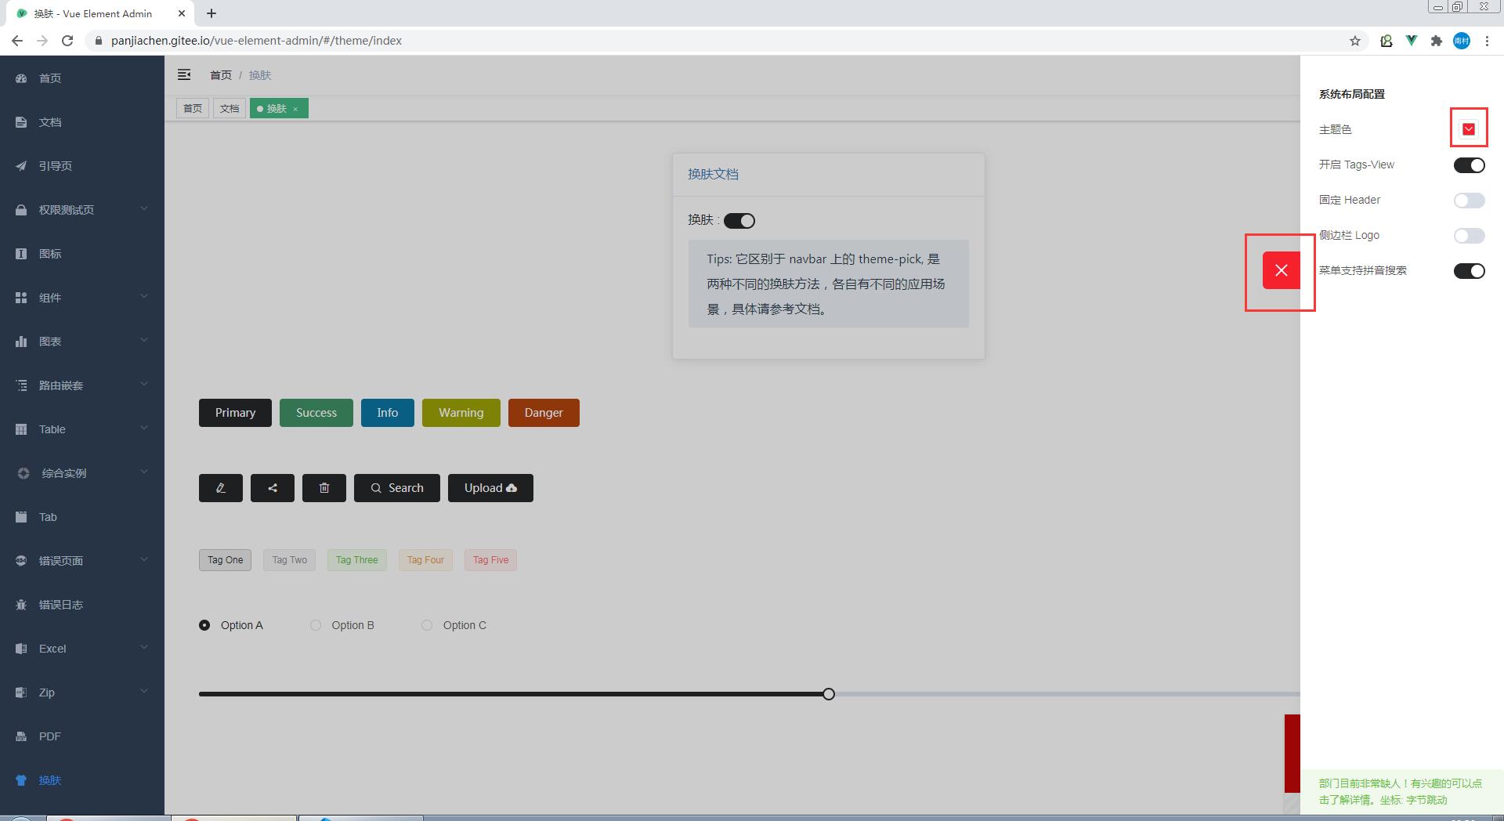The image size is (1504, 821).
Task: Open a new browser tab
Action: tap(211, 13)
